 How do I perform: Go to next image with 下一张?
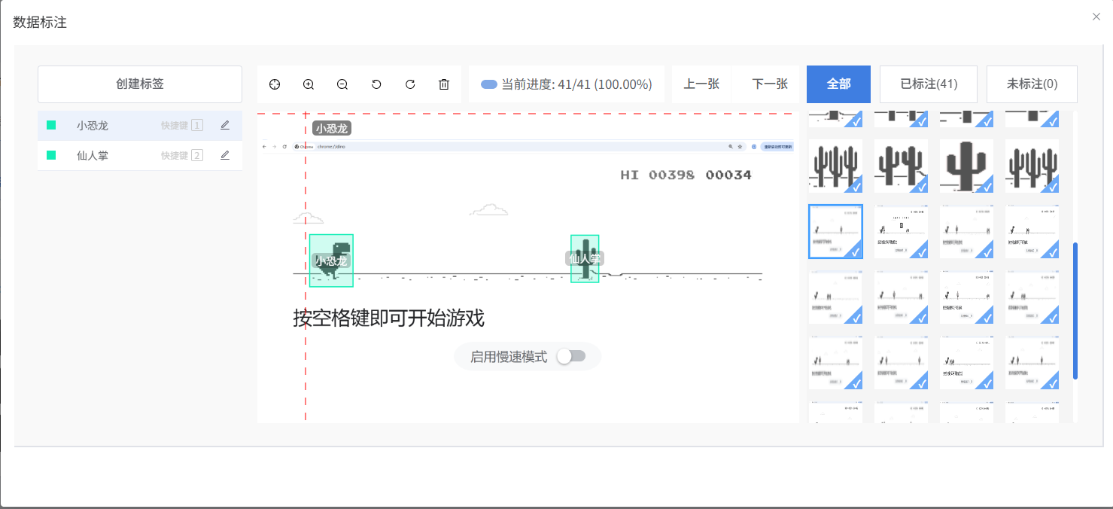coord(770,84)
